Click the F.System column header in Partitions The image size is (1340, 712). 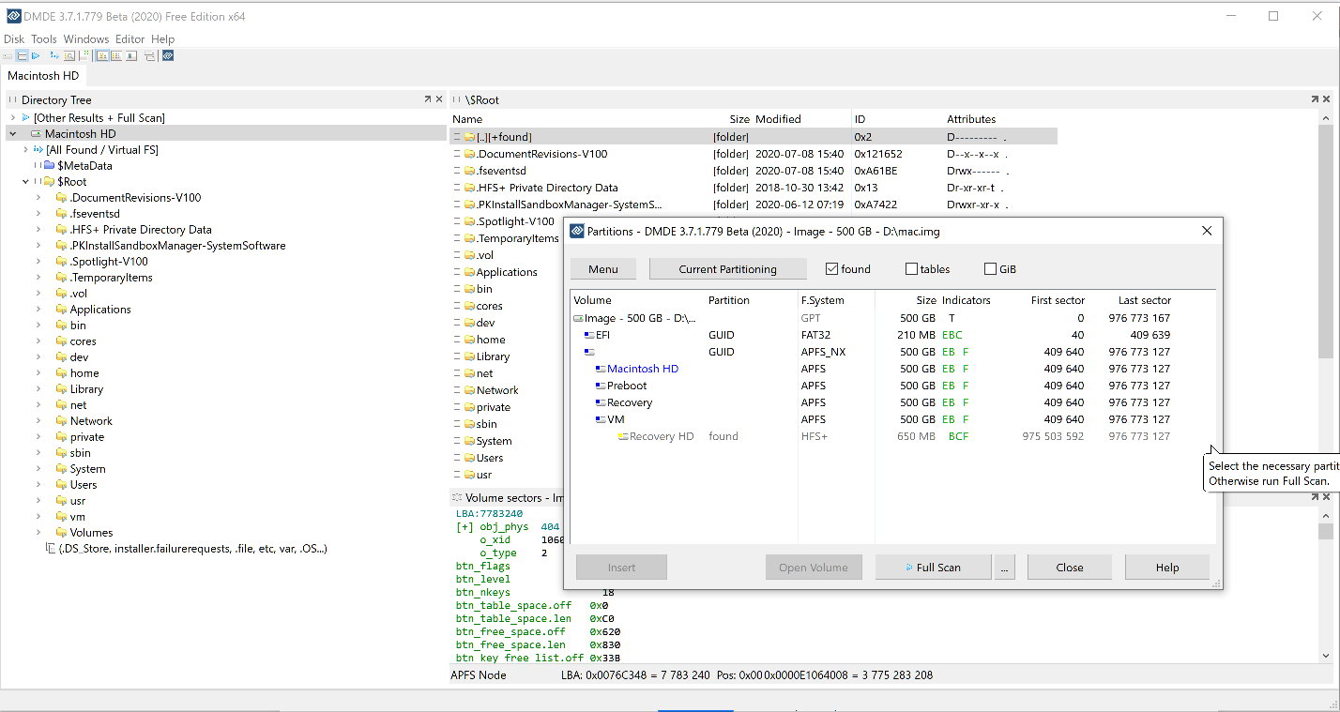click(x=823, y=300)
